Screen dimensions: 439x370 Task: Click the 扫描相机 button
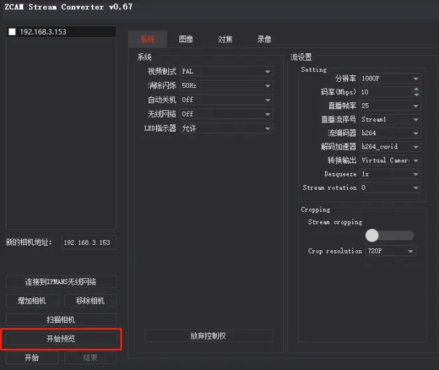point(61,319)
